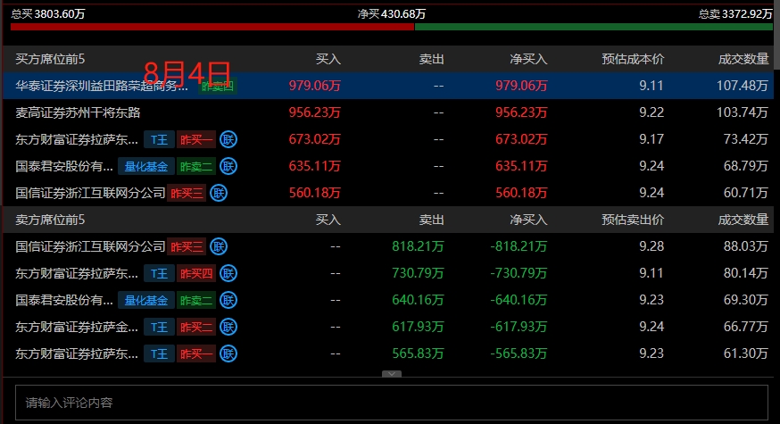This screenshot has width=780, height=424.
Task: Click T王 tag in the 730.79万 seller row
Action: point(159,274)
